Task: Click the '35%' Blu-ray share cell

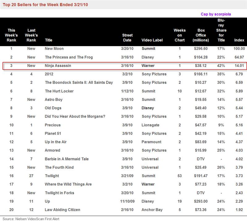Action: pyautogui.click(x=221, y=74)
